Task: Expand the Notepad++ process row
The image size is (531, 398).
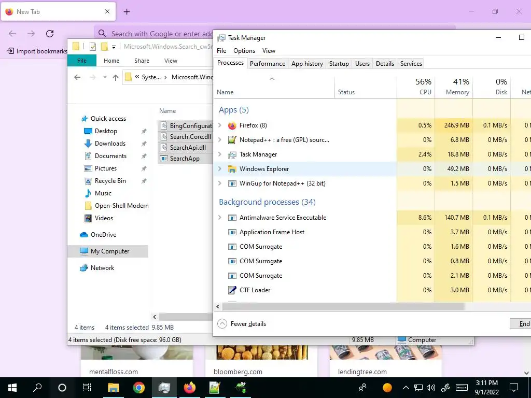Action: click(x=219, y=140)
